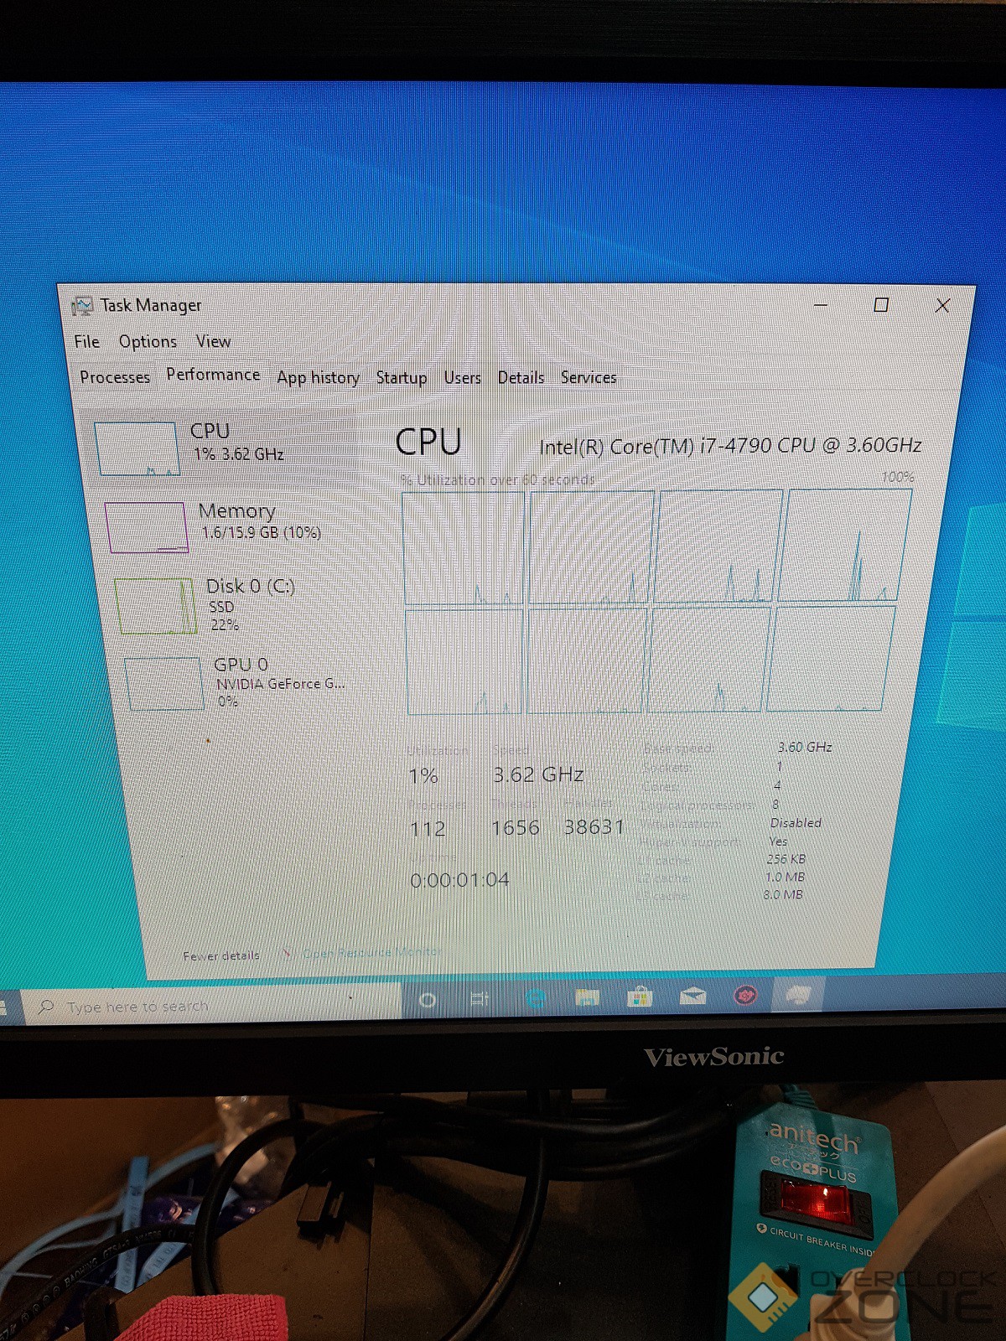Click the 0:00:01:04 up time value

point(459,880)
